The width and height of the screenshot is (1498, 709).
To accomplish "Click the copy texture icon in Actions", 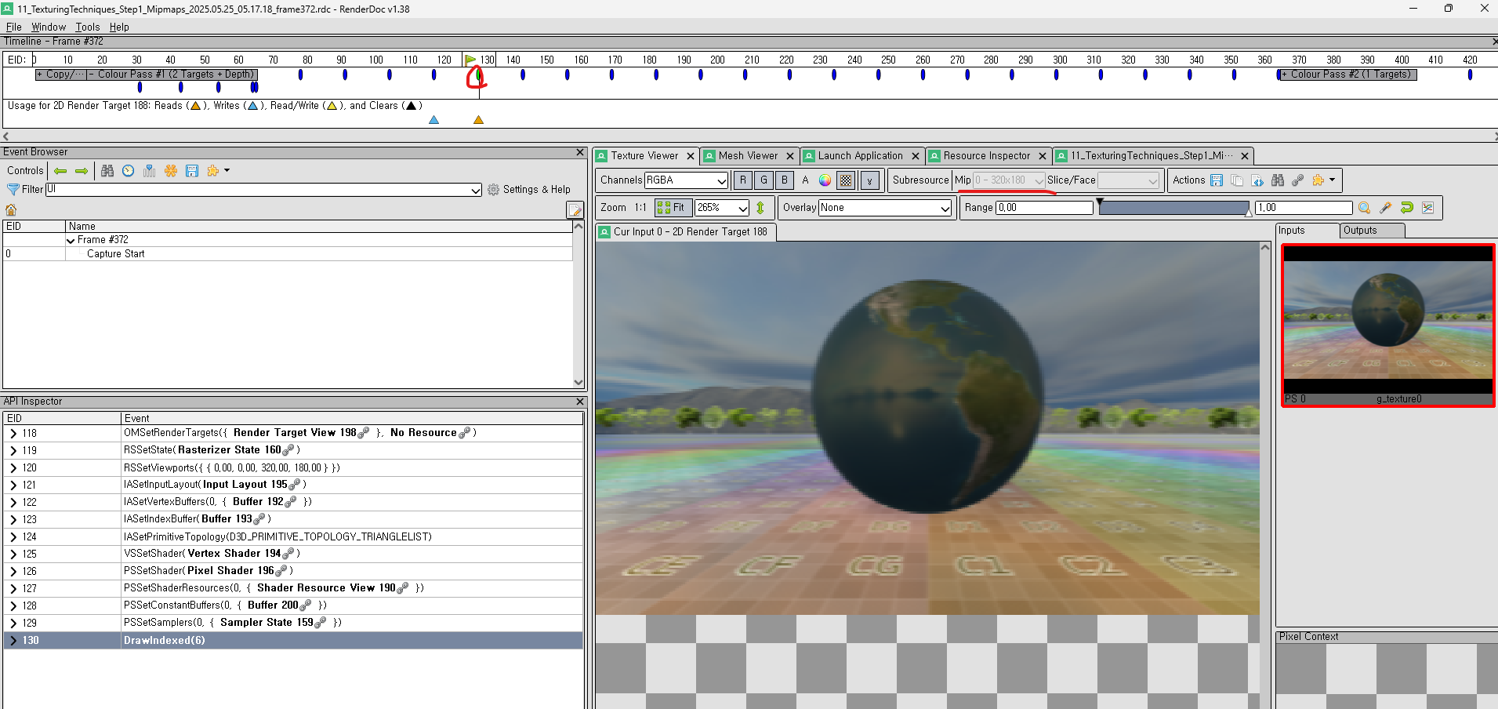I will point(1237,180).
